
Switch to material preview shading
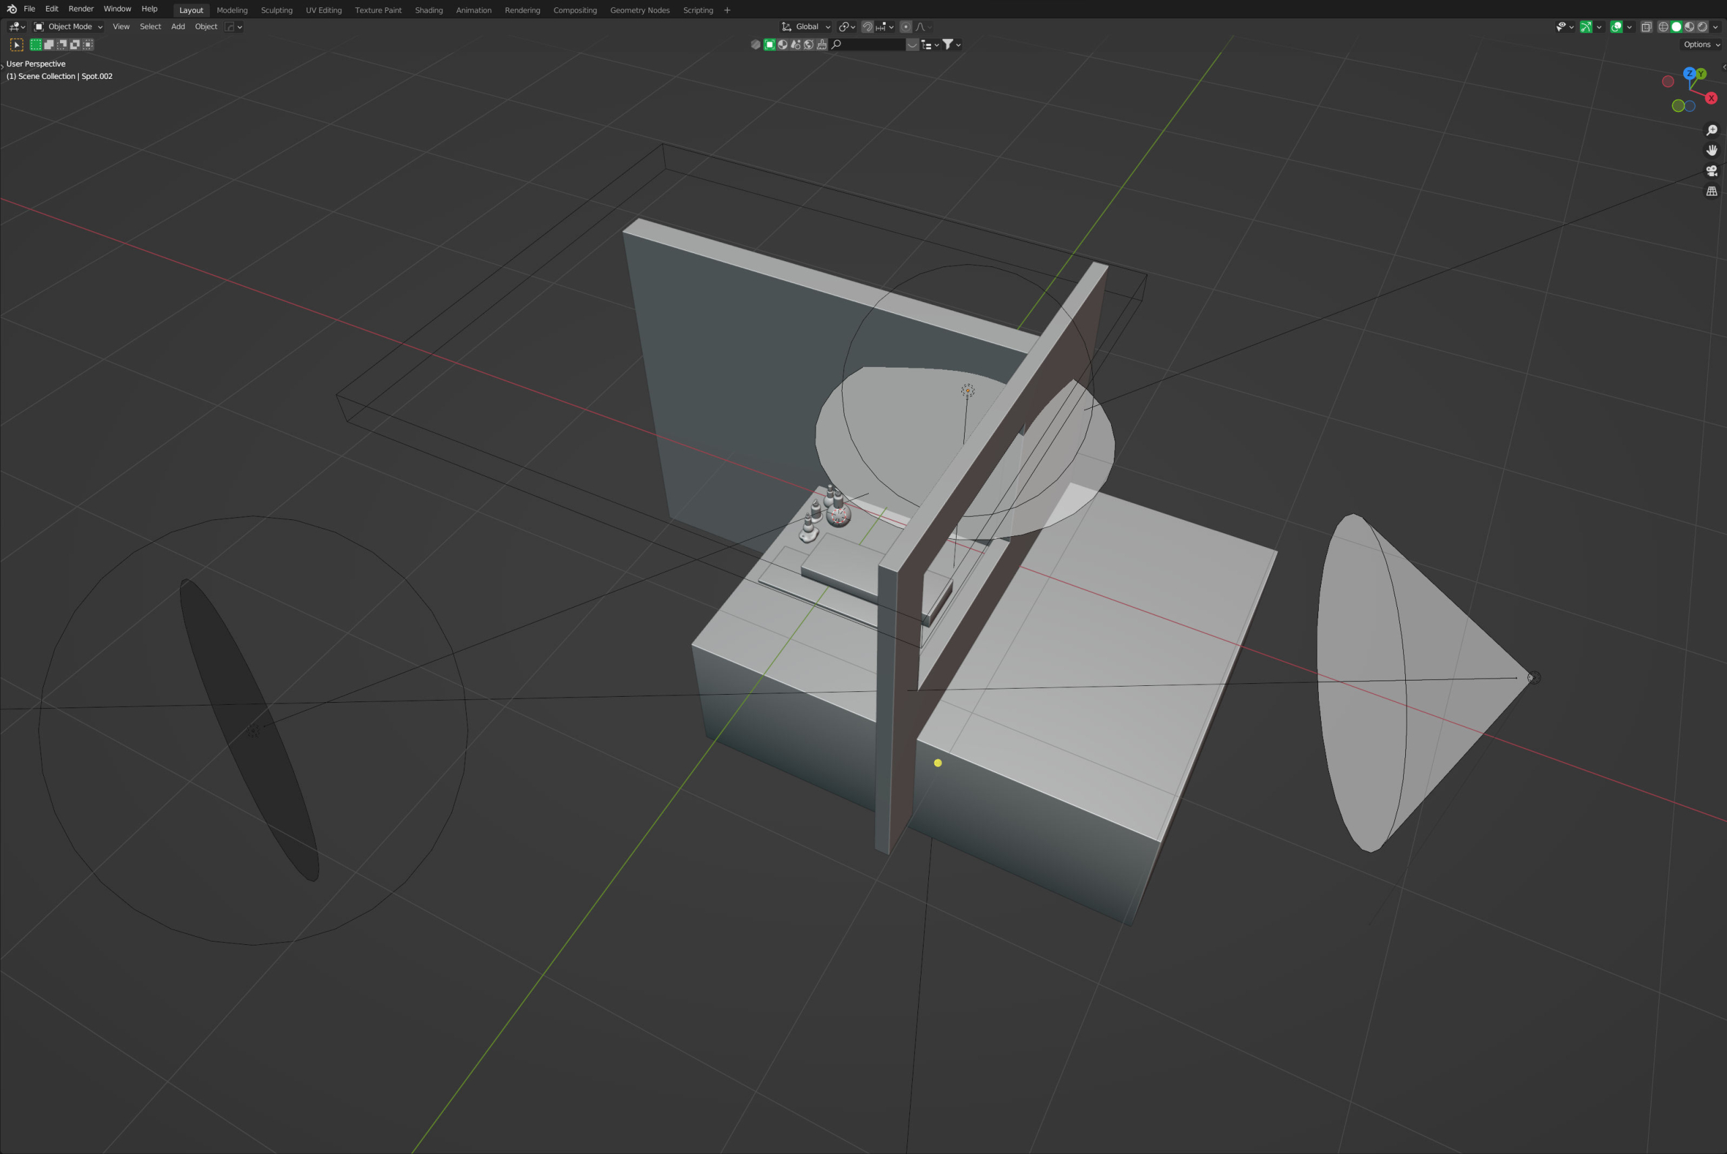pos(1689,26)
